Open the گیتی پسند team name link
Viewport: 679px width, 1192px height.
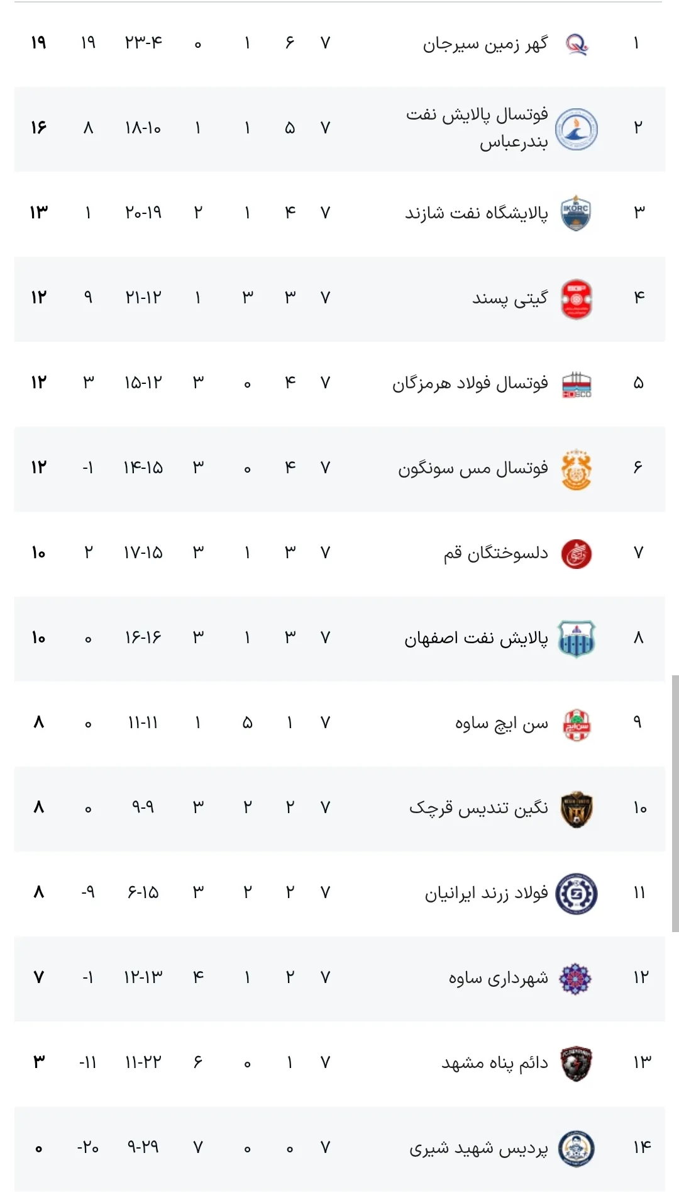(x=510, y=299)
